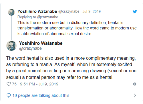The image size is (143, 104).
Task: Like the tweet with the heart icon
Action: (x=9, y=84)
